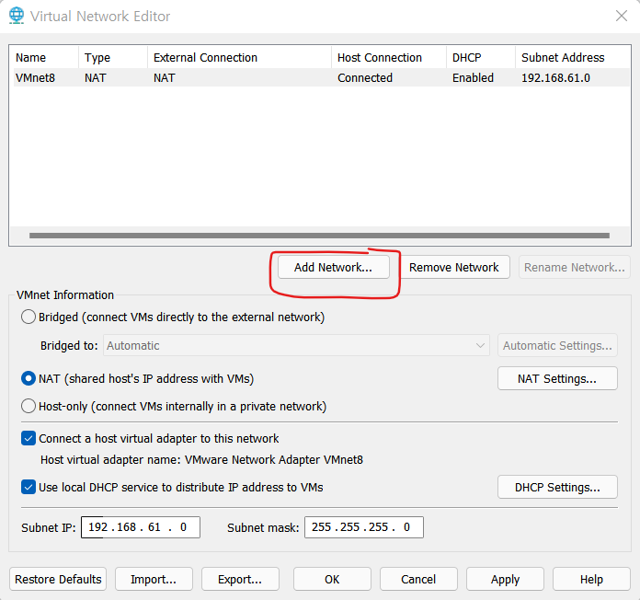Open NAT Settings dialog
The image size is (640, 600).
(x=557, y=378)
